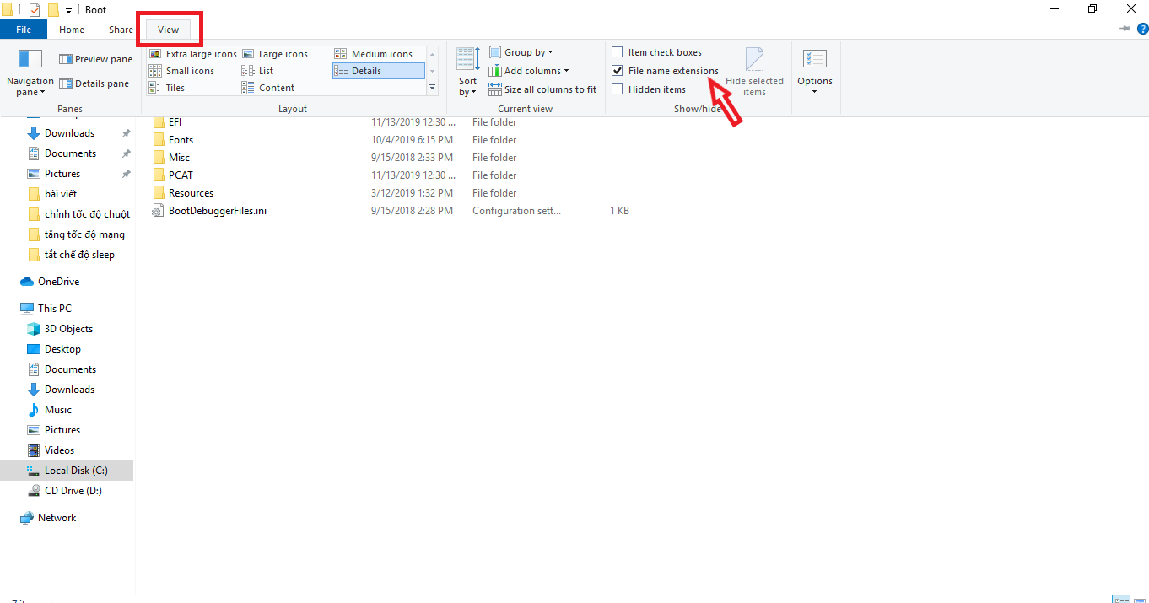Screen dimensions: 1149x603
Task: Click the Properties icon in quick access toolbar
Action: 35,10
